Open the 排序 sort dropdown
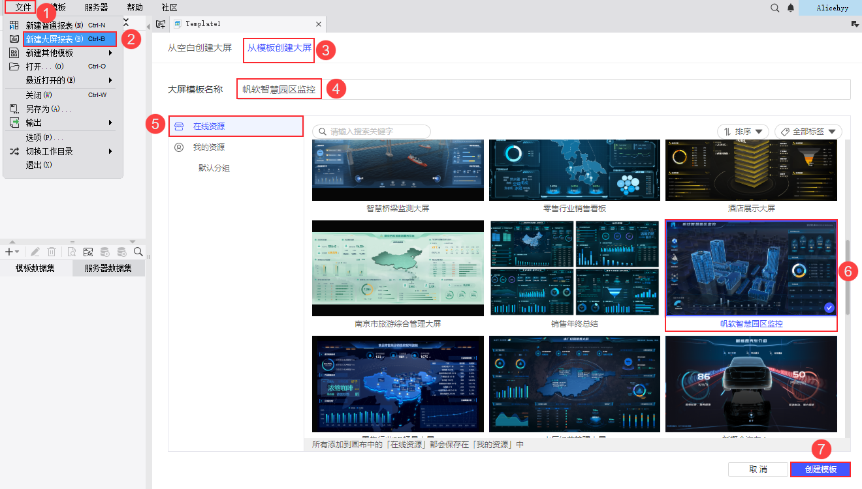Screen dimensions: 862x489 tap(743, 132)
